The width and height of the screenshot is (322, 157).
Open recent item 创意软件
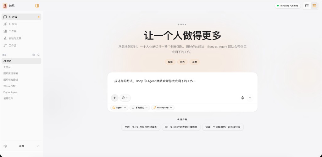(x=21, y=98)
